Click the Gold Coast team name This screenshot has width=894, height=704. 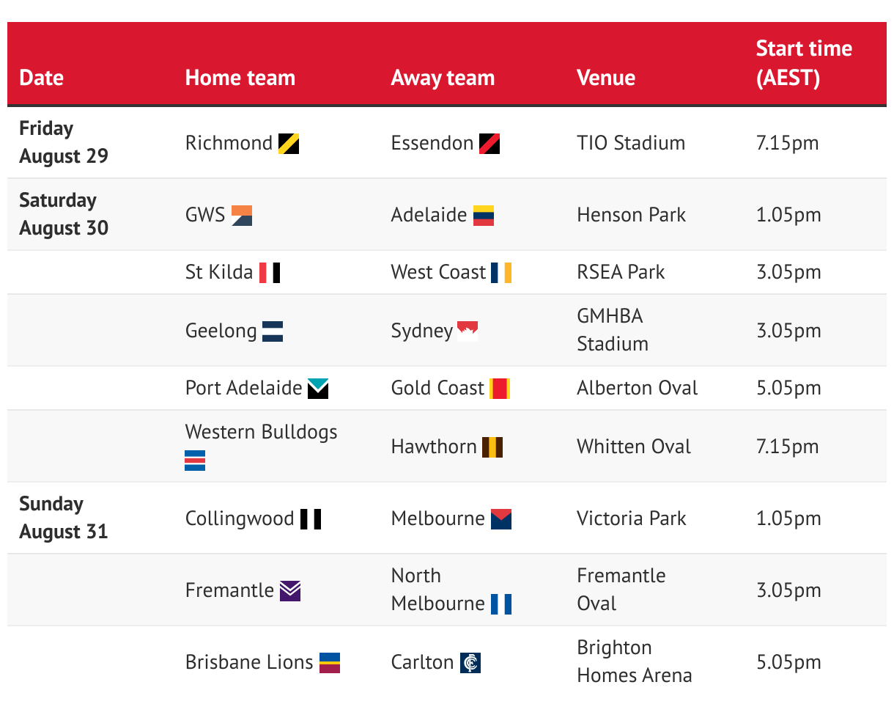[438, 389]
